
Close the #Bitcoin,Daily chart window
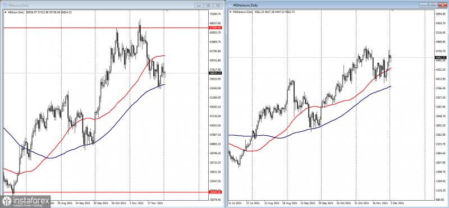[x=218, y=5]
